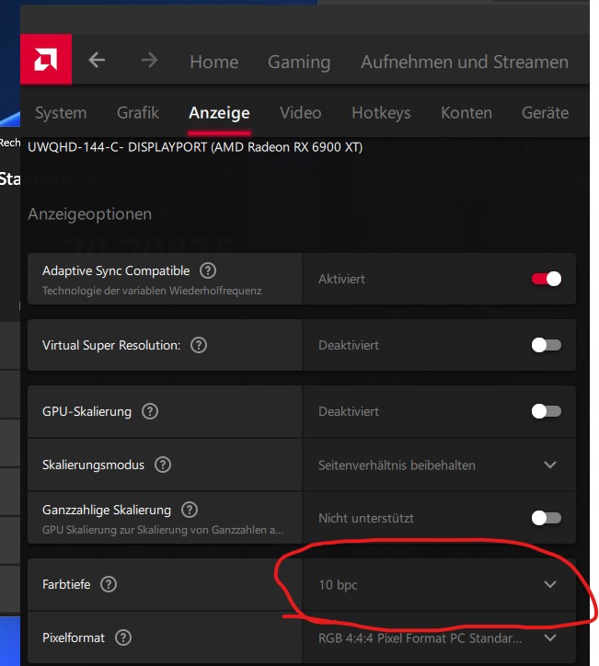Click the Anzeigeoptionen heading

click(89, 214)
